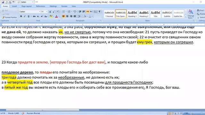
Task: Apply the yellow text highlight color
Action: (51, 16)
